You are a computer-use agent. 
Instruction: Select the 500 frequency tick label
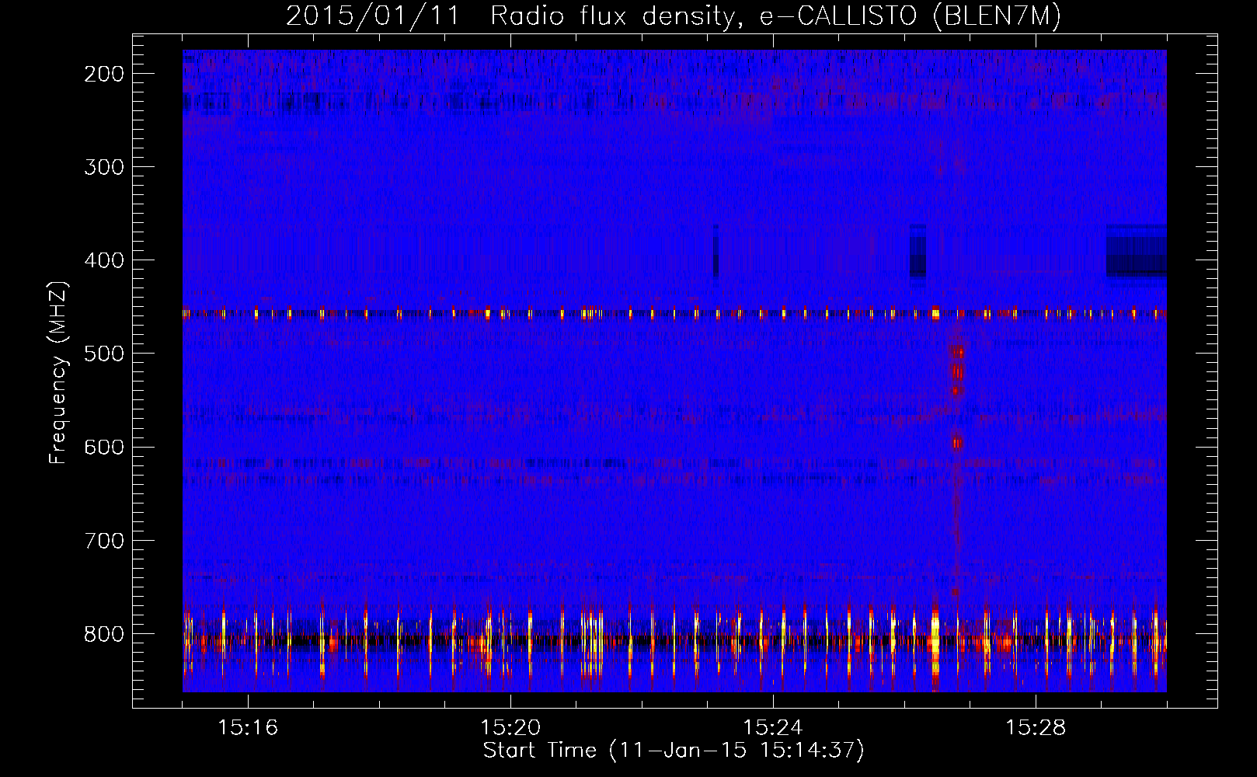[104, 354]
